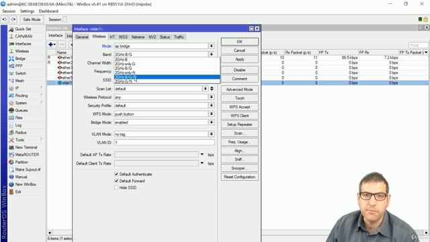The width and height of the screenshot is (430, 242).
Task: Click the VLAN ID input field
Action: tap(164, 143)
